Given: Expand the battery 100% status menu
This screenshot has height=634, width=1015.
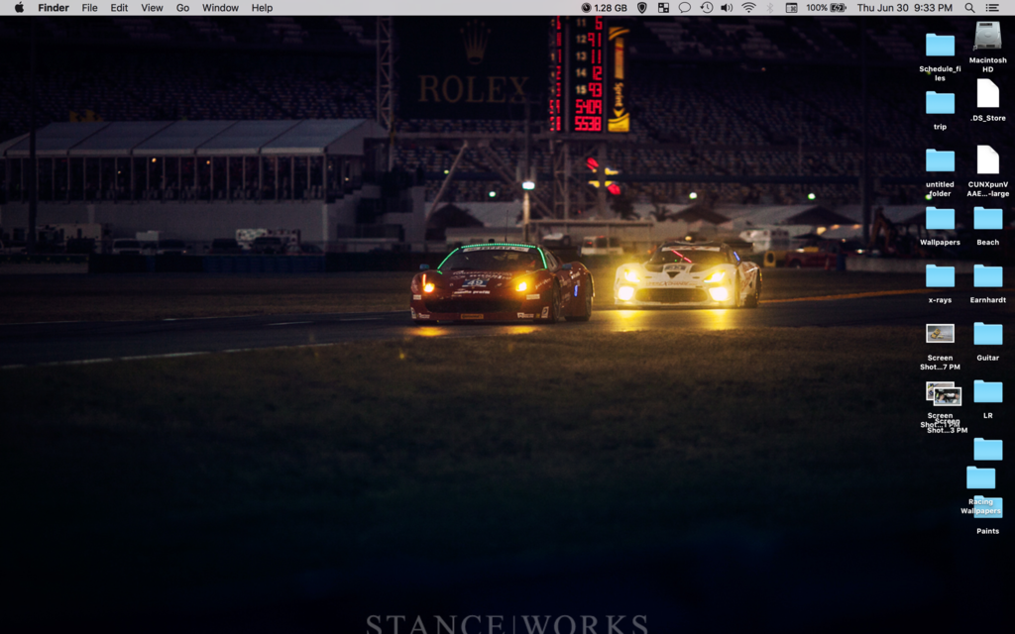Looking at the screenshot, I should point(826,8).
